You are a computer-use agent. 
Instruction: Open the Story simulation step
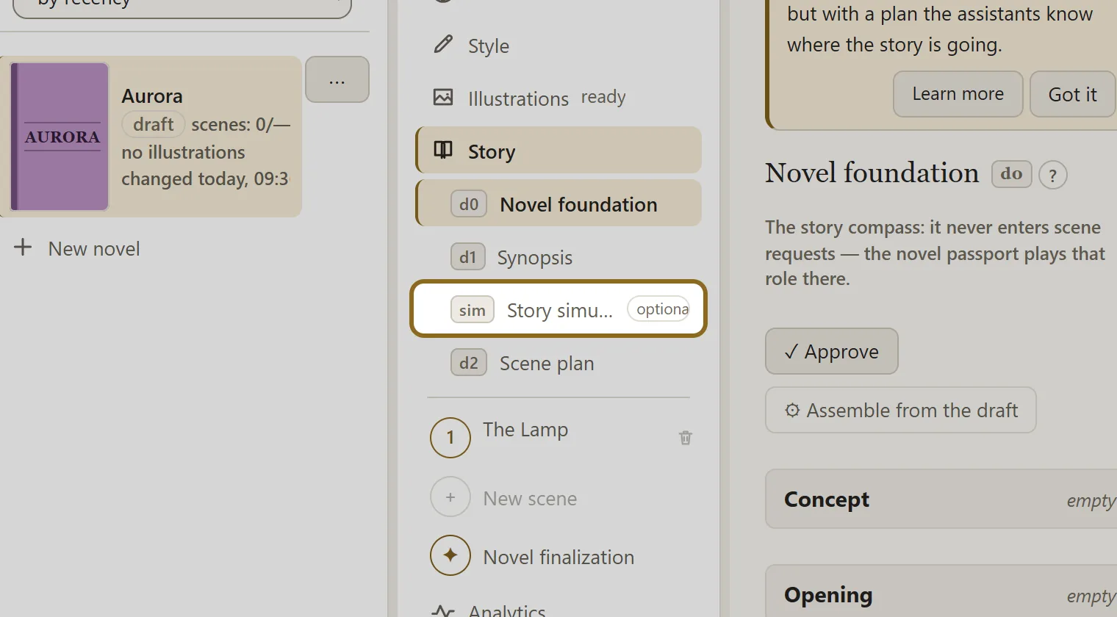pyautogui.click(x=558, y=309)
